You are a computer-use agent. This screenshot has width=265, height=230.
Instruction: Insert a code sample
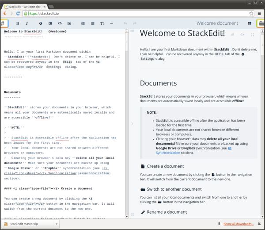tap(60, 23)
